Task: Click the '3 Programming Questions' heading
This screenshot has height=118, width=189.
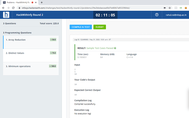Action: coord(17,33)
